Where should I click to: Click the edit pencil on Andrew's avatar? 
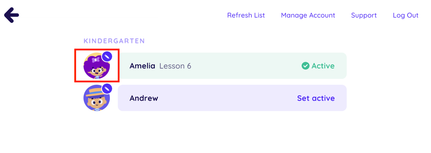click(107, 89)
